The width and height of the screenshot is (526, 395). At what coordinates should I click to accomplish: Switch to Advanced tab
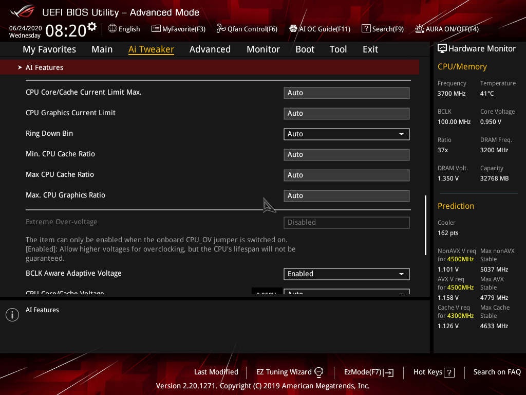pyautogui.click(x=210, y=49)
